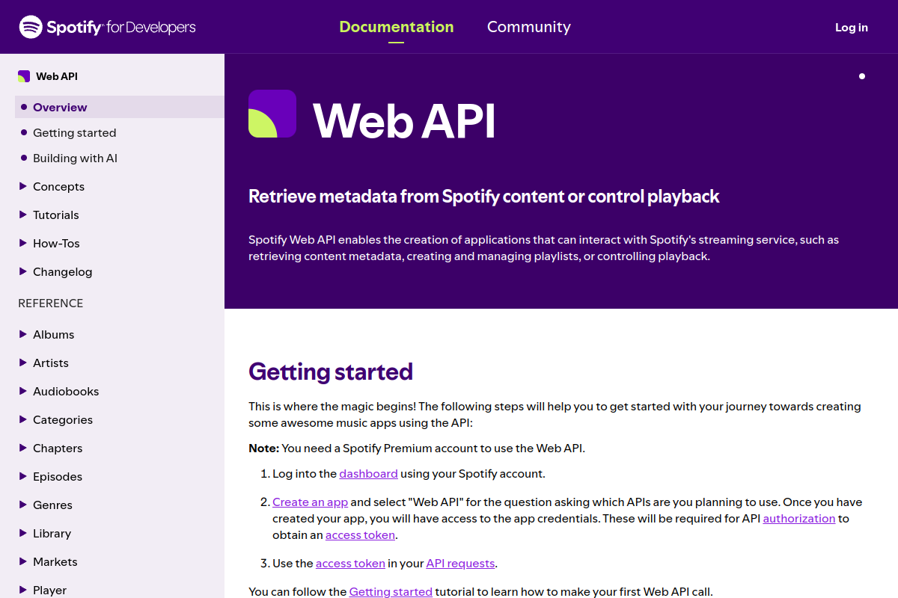Follow the access token link in step 3
The width and height of the screenshot is (898, 598).
tap(350, 563)
